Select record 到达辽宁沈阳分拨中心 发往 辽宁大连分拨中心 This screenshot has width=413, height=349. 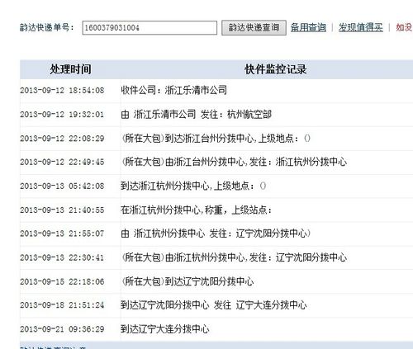[214, 305]
